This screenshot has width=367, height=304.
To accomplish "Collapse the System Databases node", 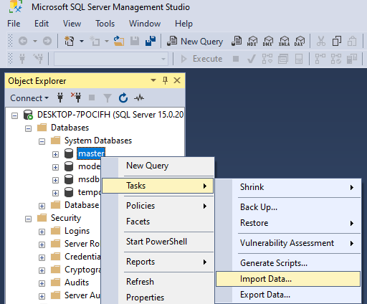I will pyautogui.click(x=42, y=142).
